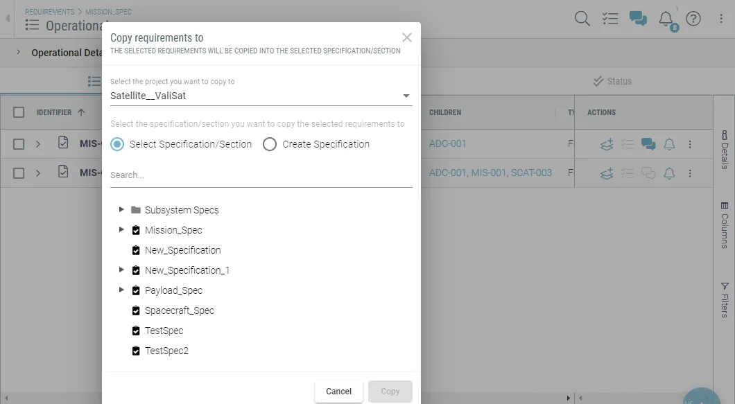
Task: Close the Copy requirements dialog
Action: (x=407, y=37)
